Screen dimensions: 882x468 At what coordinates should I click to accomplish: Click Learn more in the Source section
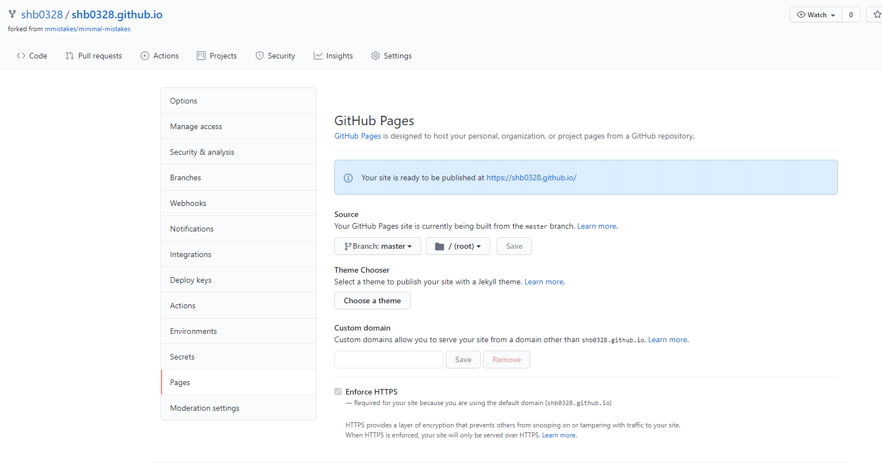[597, 226]
